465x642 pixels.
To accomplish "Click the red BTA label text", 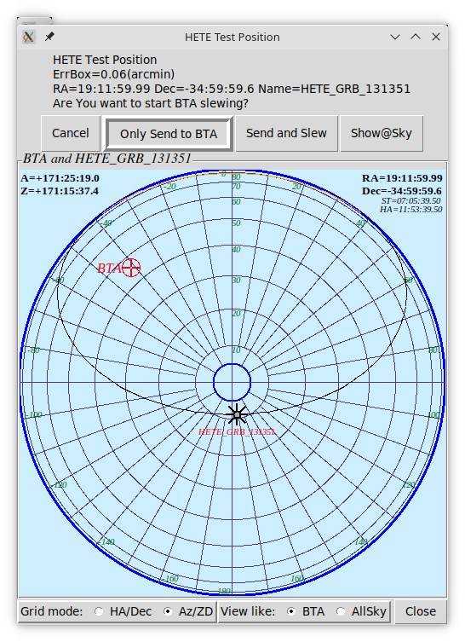I will click(x=109, y=269).
